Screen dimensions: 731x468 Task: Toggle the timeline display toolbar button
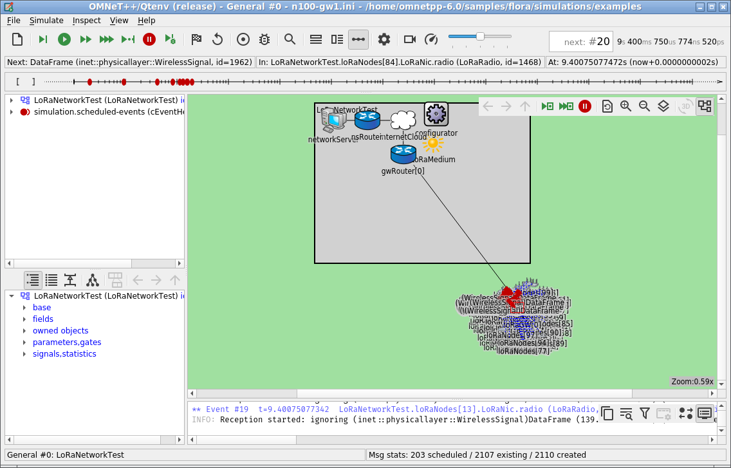[358, 40]
